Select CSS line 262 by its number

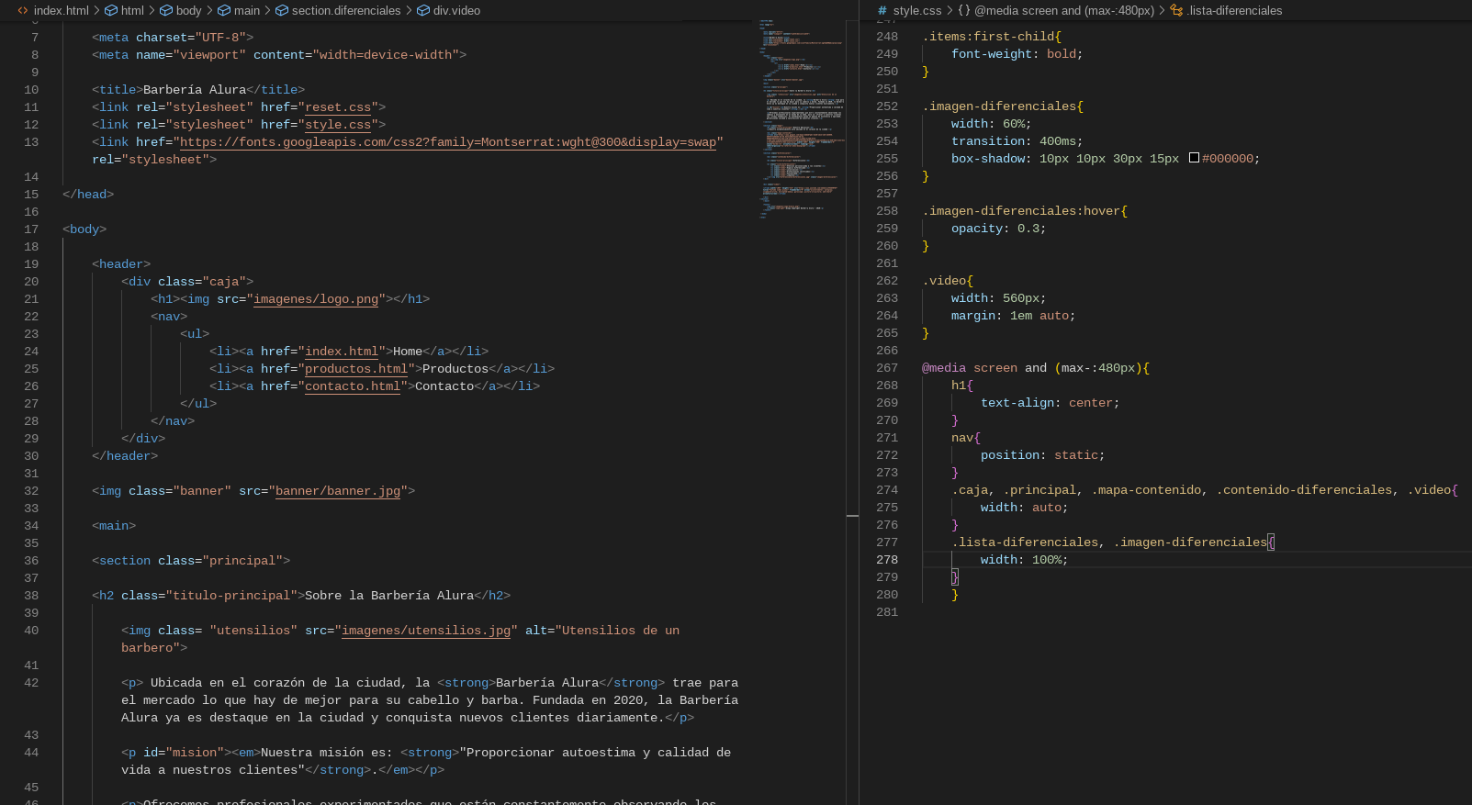[x=887, y=281]
